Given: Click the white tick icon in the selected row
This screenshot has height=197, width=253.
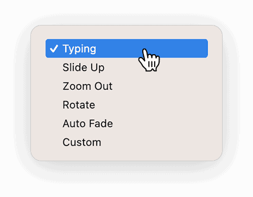Looking at the screenshot, I should [x=54, y=48].
